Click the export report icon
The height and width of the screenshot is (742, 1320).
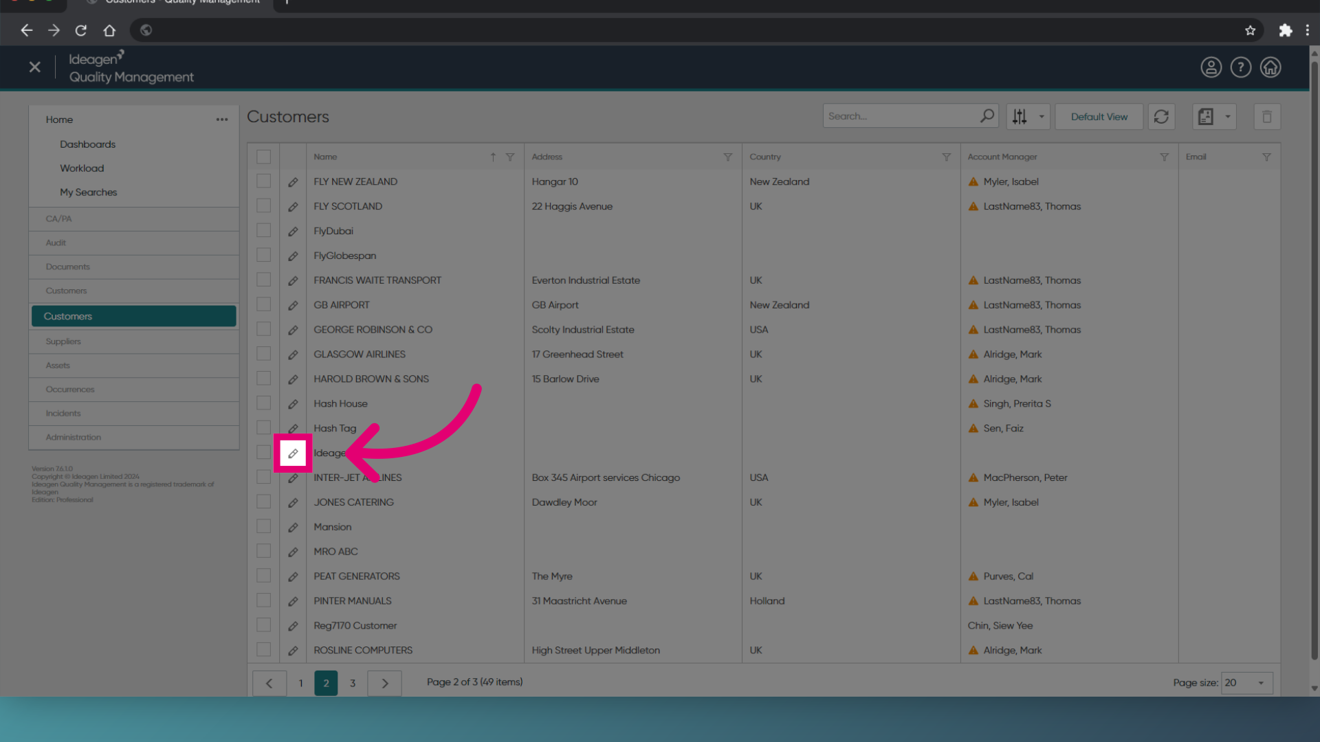click(1206, 117)
